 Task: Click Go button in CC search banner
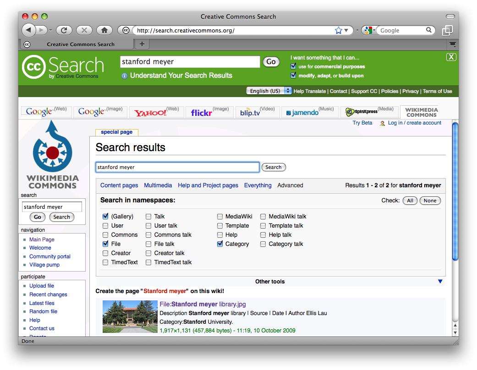(x=271, y=62)
